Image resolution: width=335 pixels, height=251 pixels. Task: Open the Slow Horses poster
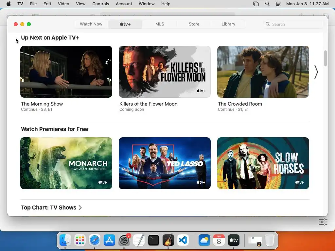pos(263,163)
